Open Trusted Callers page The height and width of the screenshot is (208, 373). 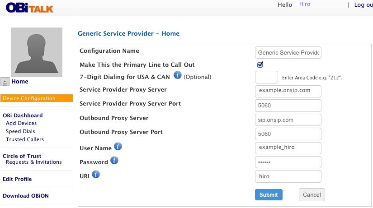point(25,139)
